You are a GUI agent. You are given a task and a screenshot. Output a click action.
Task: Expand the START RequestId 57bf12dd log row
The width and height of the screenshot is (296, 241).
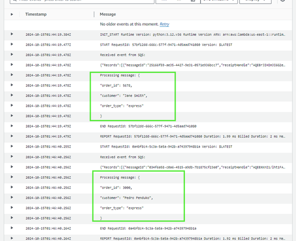coord(12,44)
